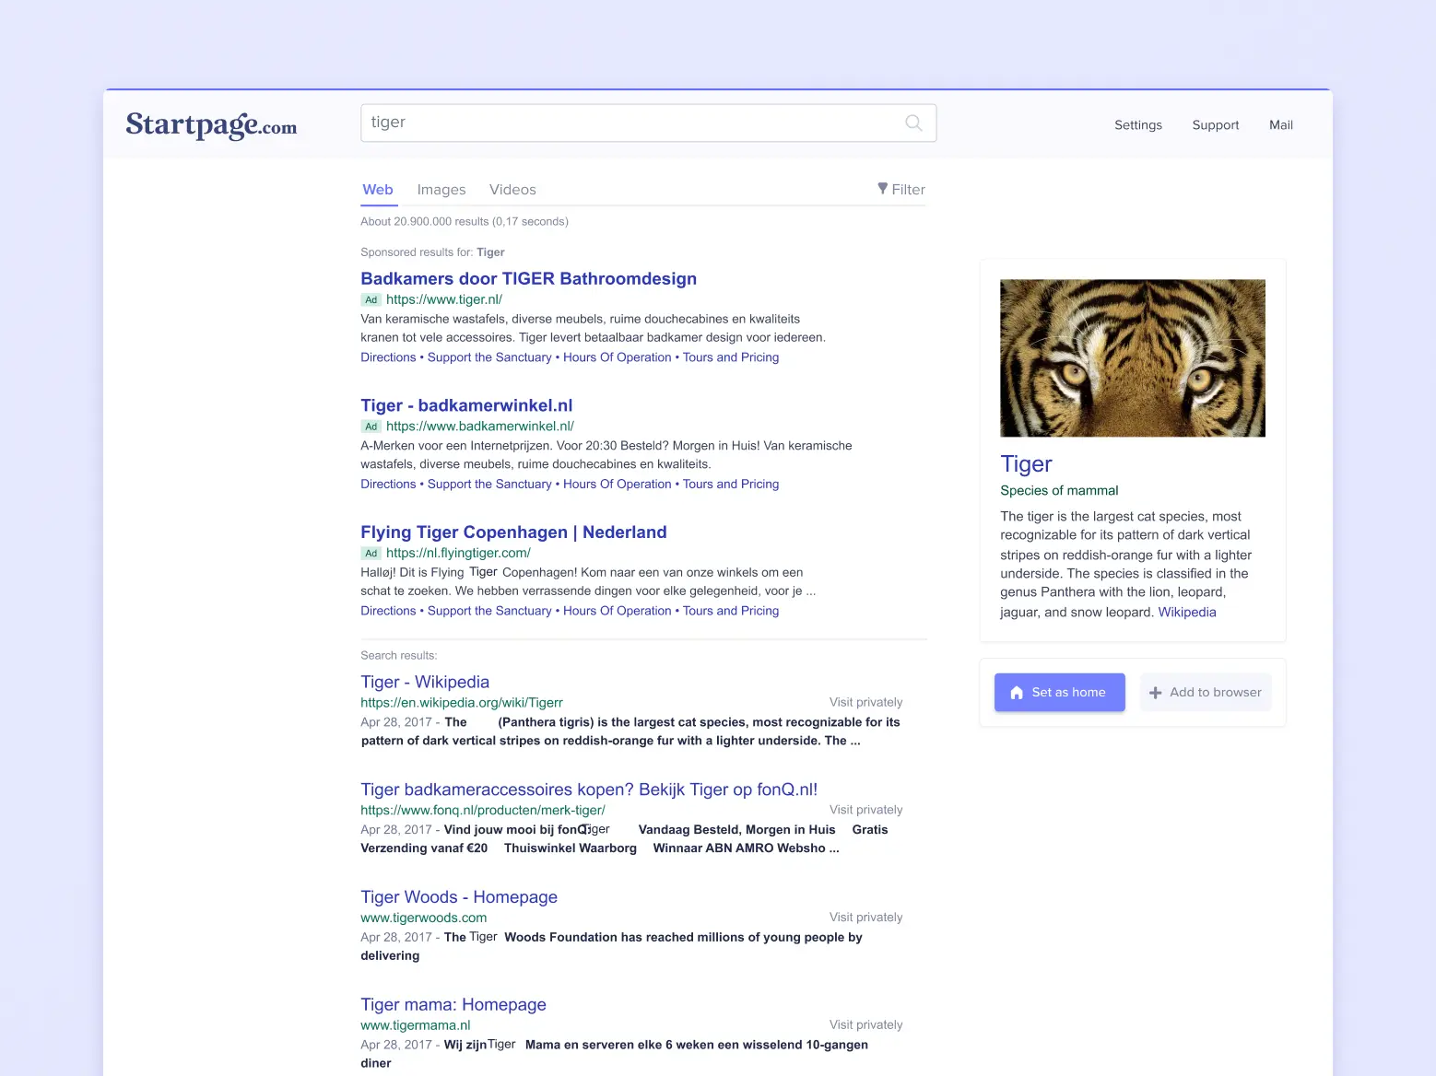This screenshot has height=1076, width=1436.
Task: Open the Wikipedia link in knowledge panel
Action: [1187, 613]
